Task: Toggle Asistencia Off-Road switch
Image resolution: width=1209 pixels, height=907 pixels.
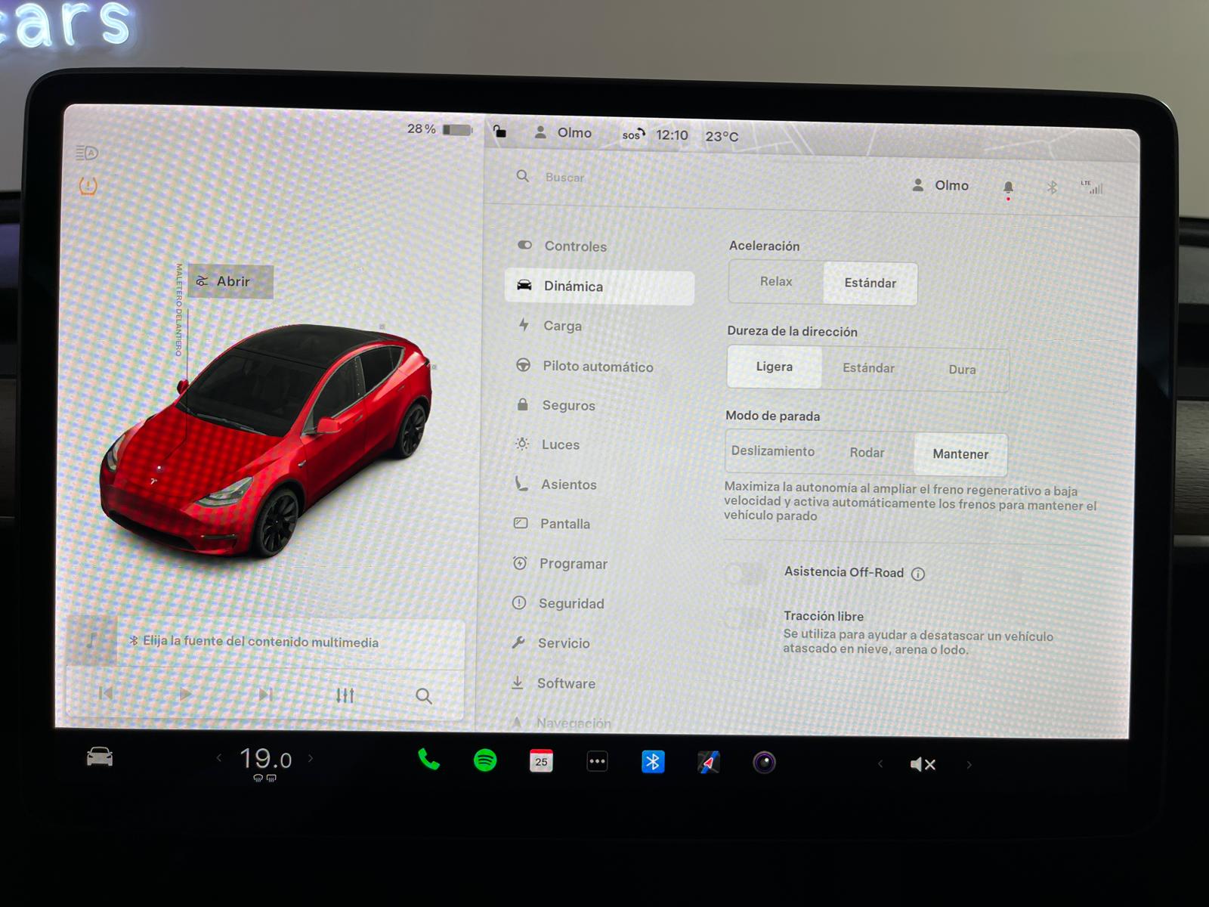Action: (x=747, y=574)
